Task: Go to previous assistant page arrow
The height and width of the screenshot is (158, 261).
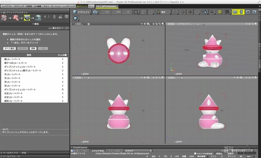Action: [45, 17]
